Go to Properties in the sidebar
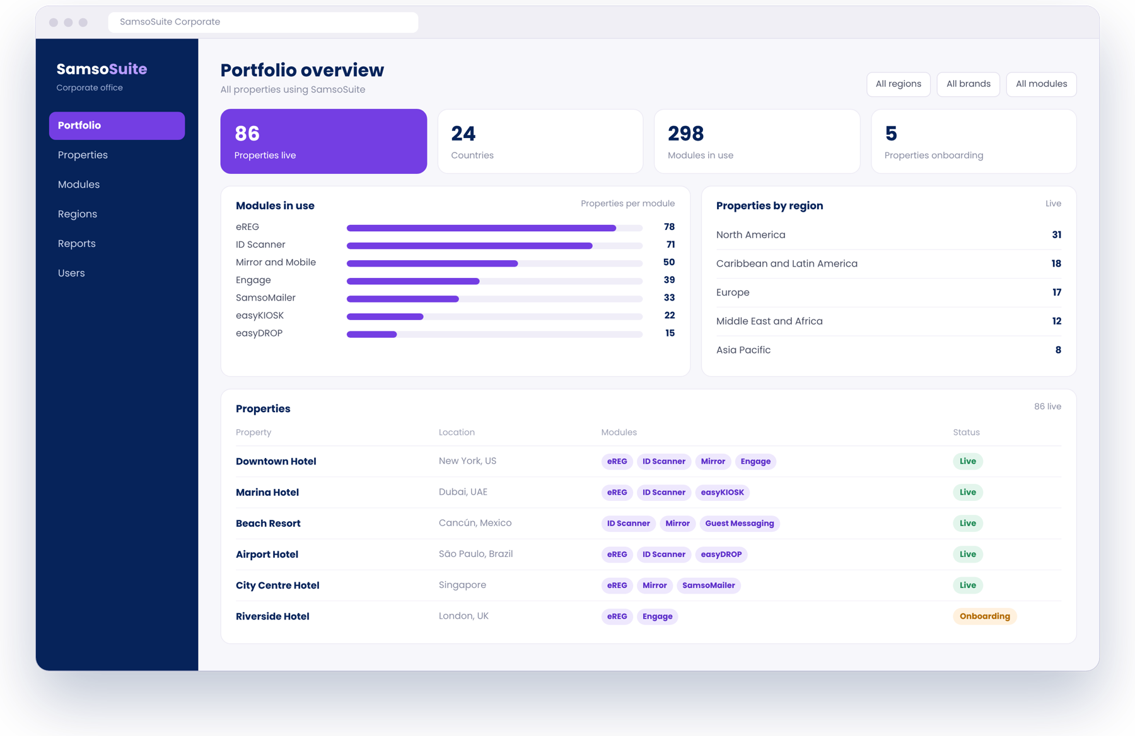The width and height of the screenshot is (1135, 736). click(x=83, y=155)
